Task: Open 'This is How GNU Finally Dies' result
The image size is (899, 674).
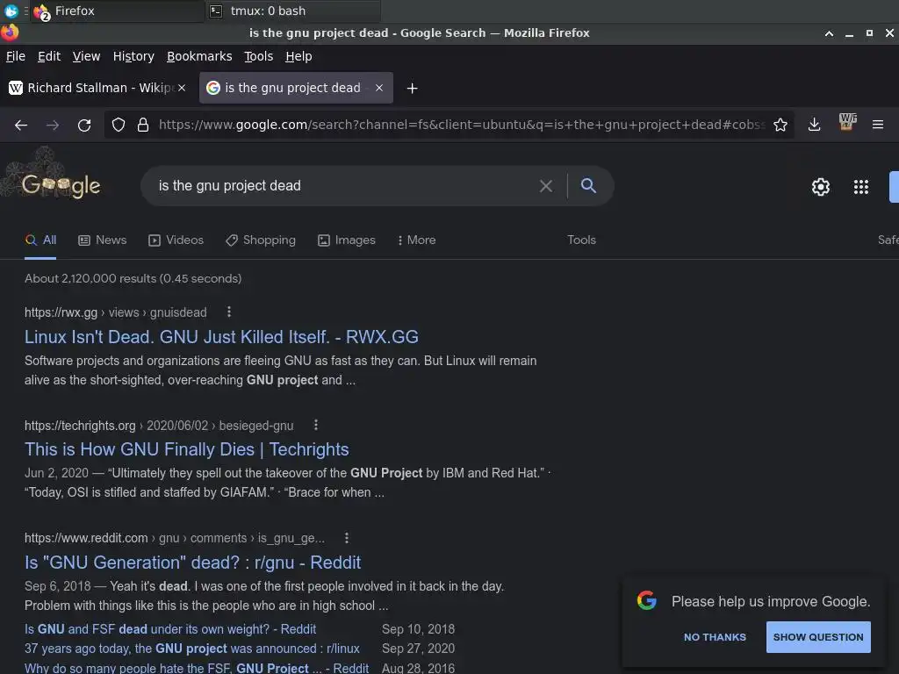Action: pos(186,449)
